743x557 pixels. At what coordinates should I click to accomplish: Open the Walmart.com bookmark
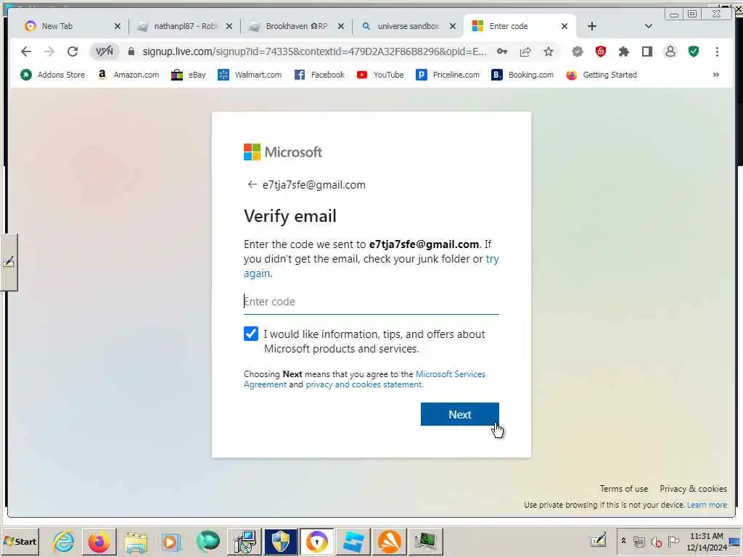[250, 75]
